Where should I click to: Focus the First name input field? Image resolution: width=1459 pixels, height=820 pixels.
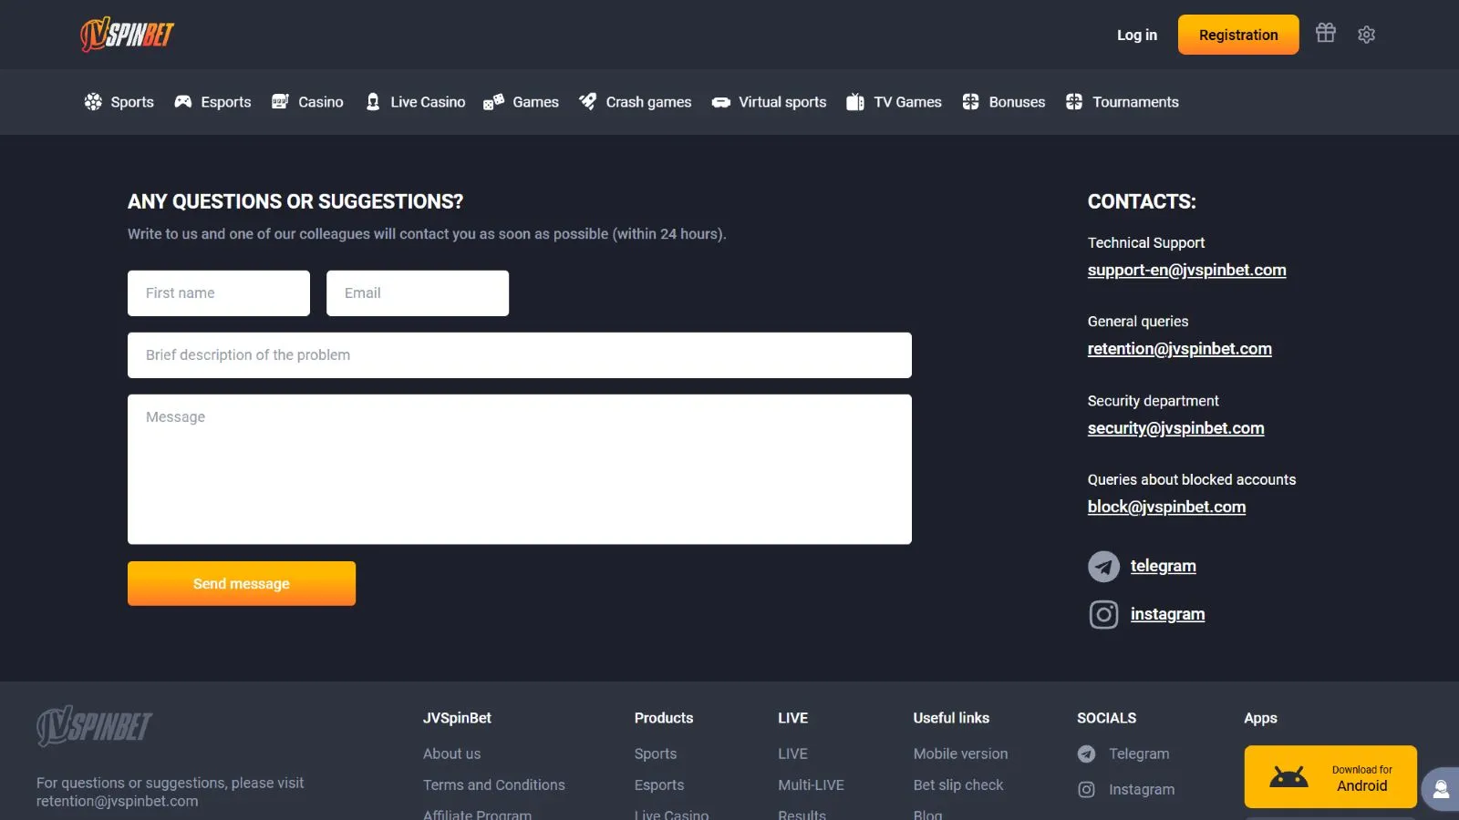[219, 293]
